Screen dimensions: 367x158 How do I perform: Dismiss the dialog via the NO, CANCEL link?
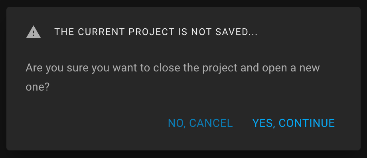click(x=200, y=123)
